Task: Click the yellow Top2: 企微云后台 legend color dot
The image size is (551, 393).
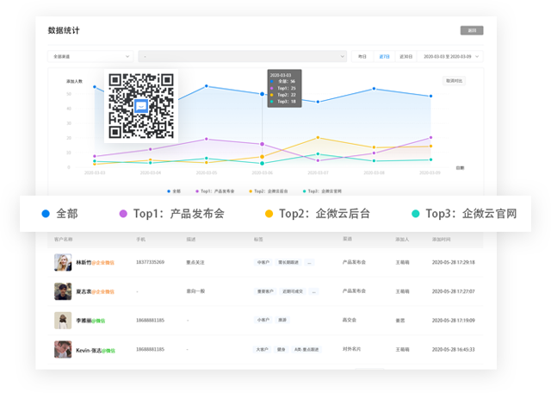Action: point(269,213)
